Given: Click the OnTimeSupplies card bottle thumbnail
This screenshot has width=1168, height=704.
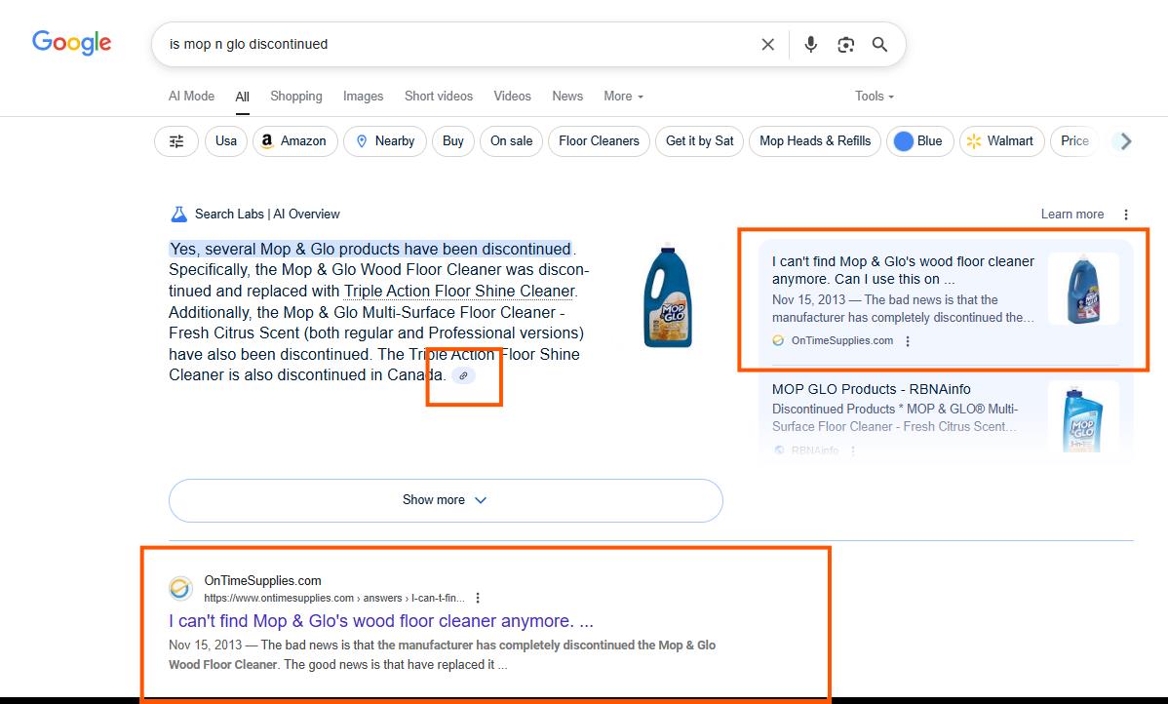Looking at the screenshot, I should click(x=1083, y=289).
